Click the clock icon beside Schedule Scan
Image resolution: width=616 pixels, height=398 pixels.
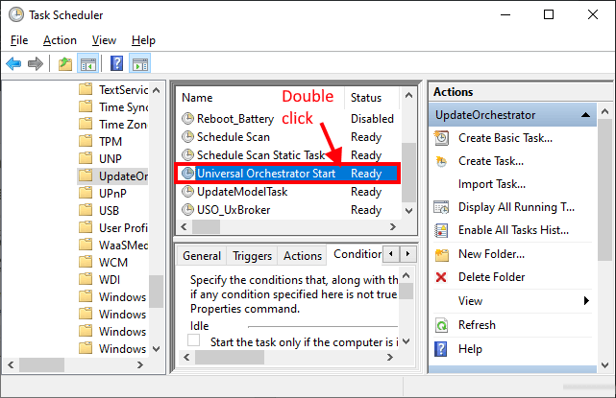[187, 137]
